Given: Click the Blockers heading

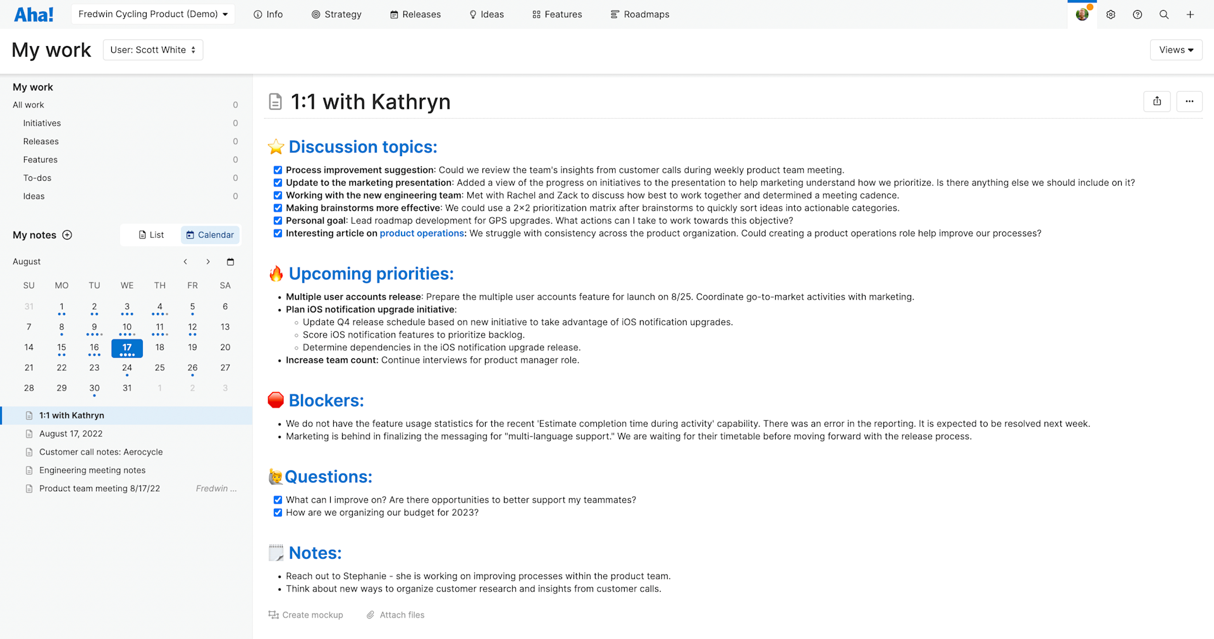Looking at the screenshot, I should 326,401.
